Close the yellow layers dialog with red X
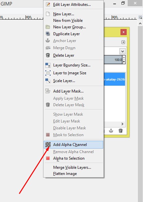 pos(123,32)
